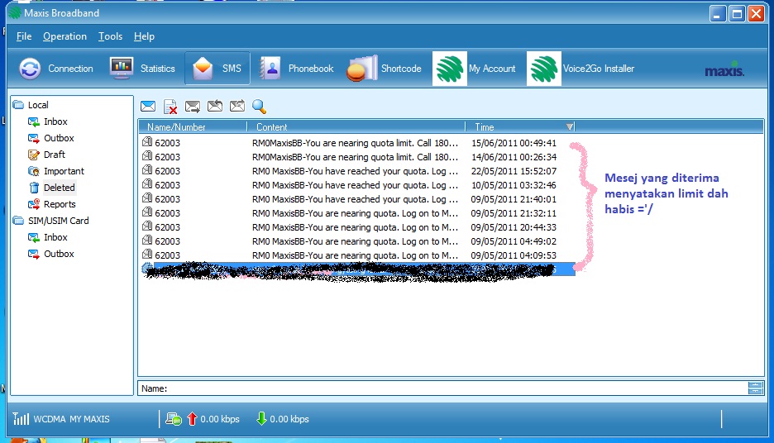This screenshot has width=774, height=443.
Task: Click the WCDMA MY MAXIS status text
Action: (x=72, y=419)
